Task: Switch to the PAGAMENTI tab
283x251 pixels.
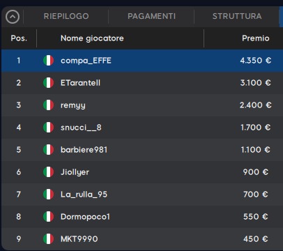Action: (x=151, y=16)
